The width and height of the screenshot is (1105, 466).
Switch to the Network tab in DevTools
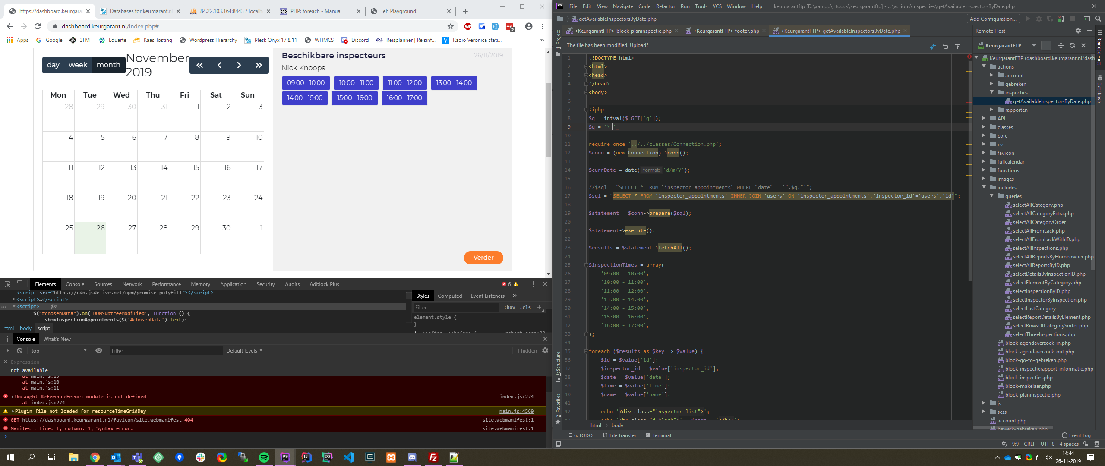(132, 284)
